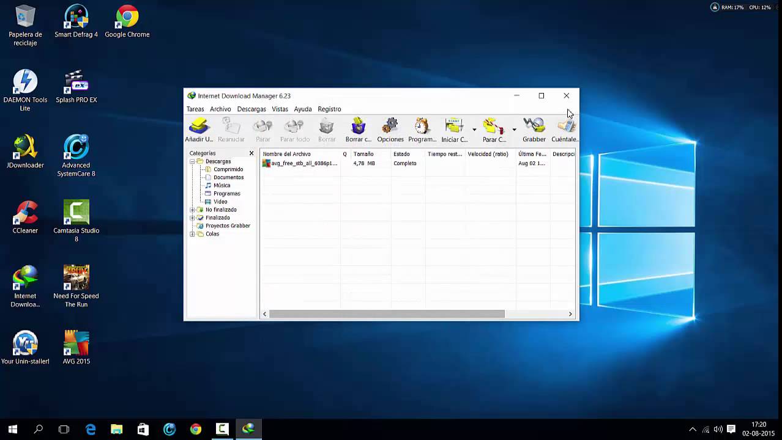Open the taskbar search icon

(x=38, y=429)
